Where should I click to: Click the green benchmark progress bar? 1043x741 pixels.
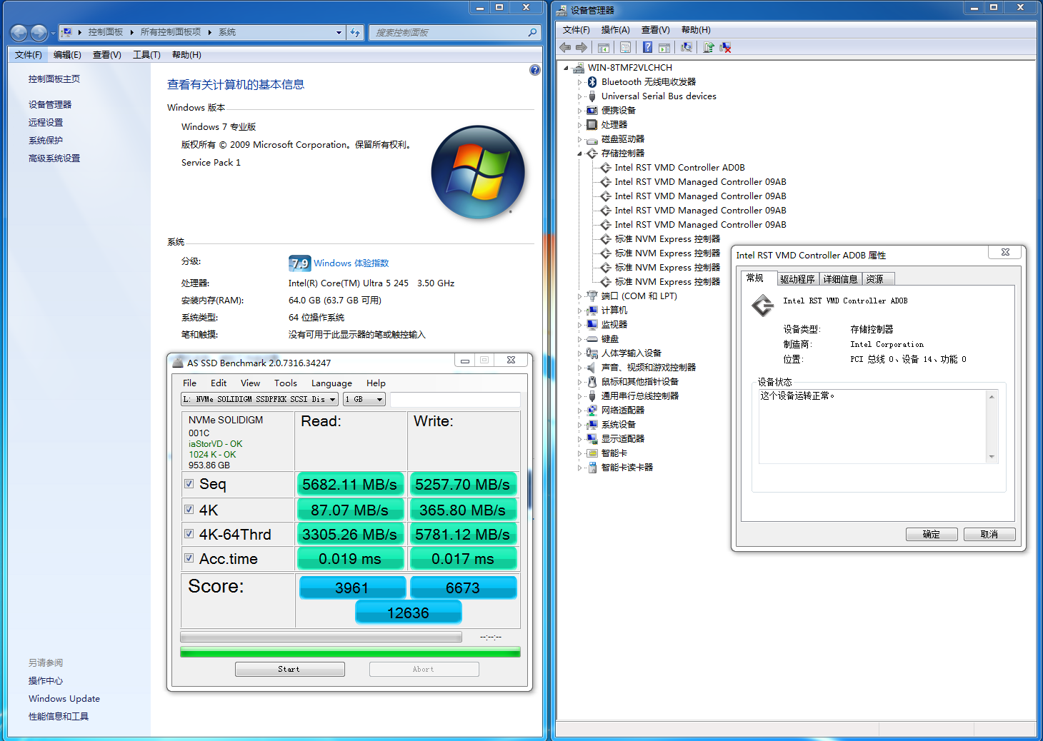click(350, 652)
